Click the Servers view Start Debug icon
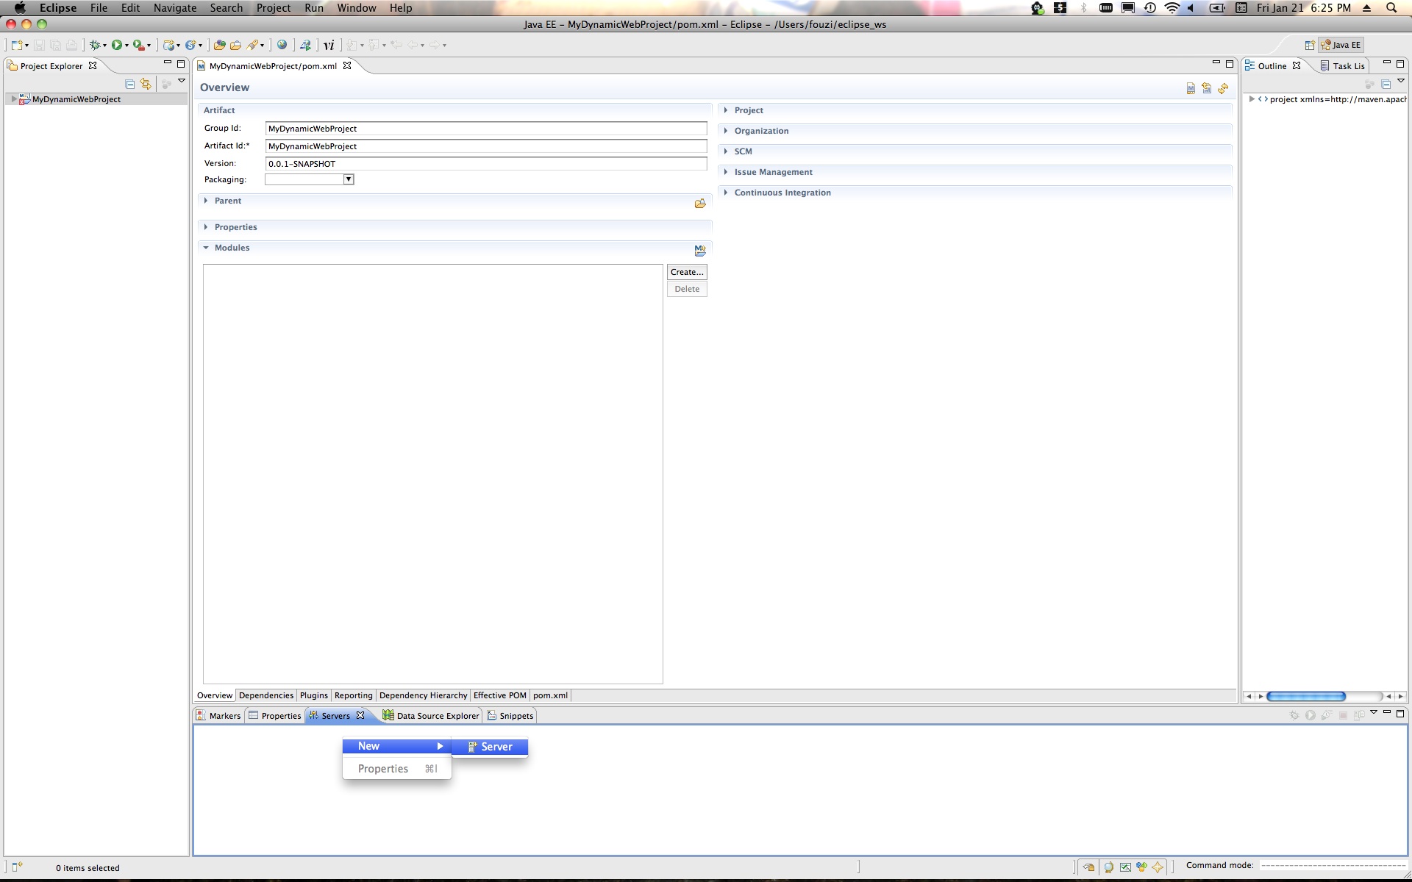1412x882 pixels. coord(1294,715)
